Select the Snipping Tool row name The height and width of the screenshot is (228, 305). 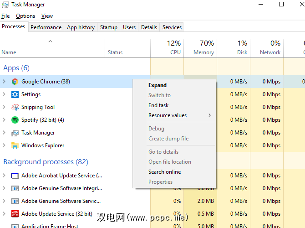pyautogui.click(x=38, y=107)
